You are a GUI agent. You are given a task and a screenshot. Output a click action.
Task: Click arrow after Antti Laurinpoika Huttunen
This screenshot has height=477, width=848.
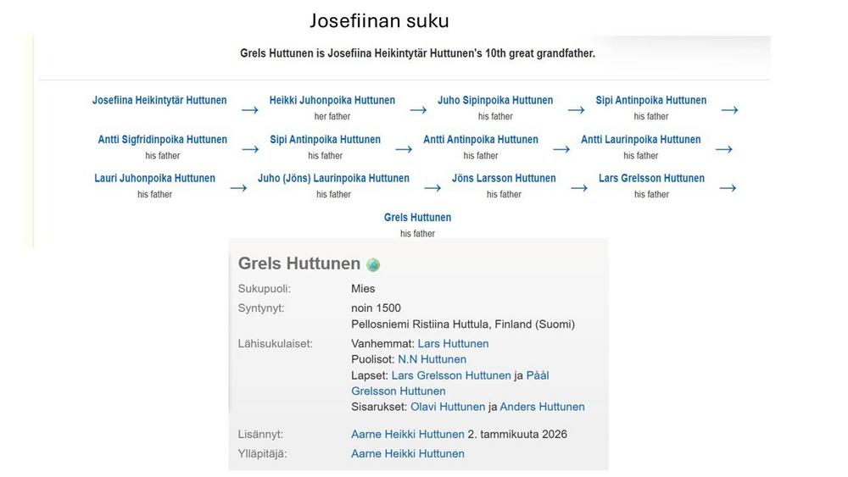[723, 149]
